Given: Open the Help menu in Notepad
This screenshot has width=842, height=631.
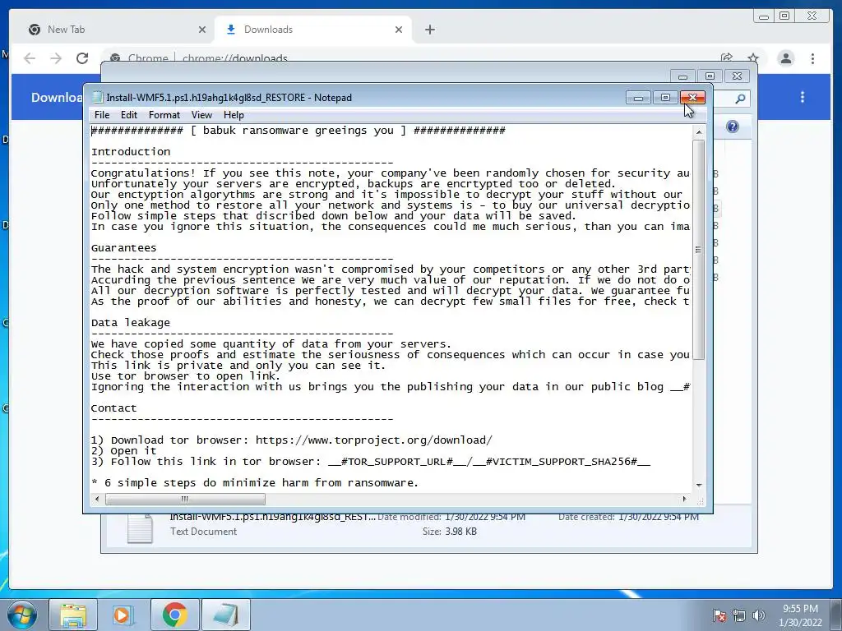Looking at the screenshot, I should [234, 115].
